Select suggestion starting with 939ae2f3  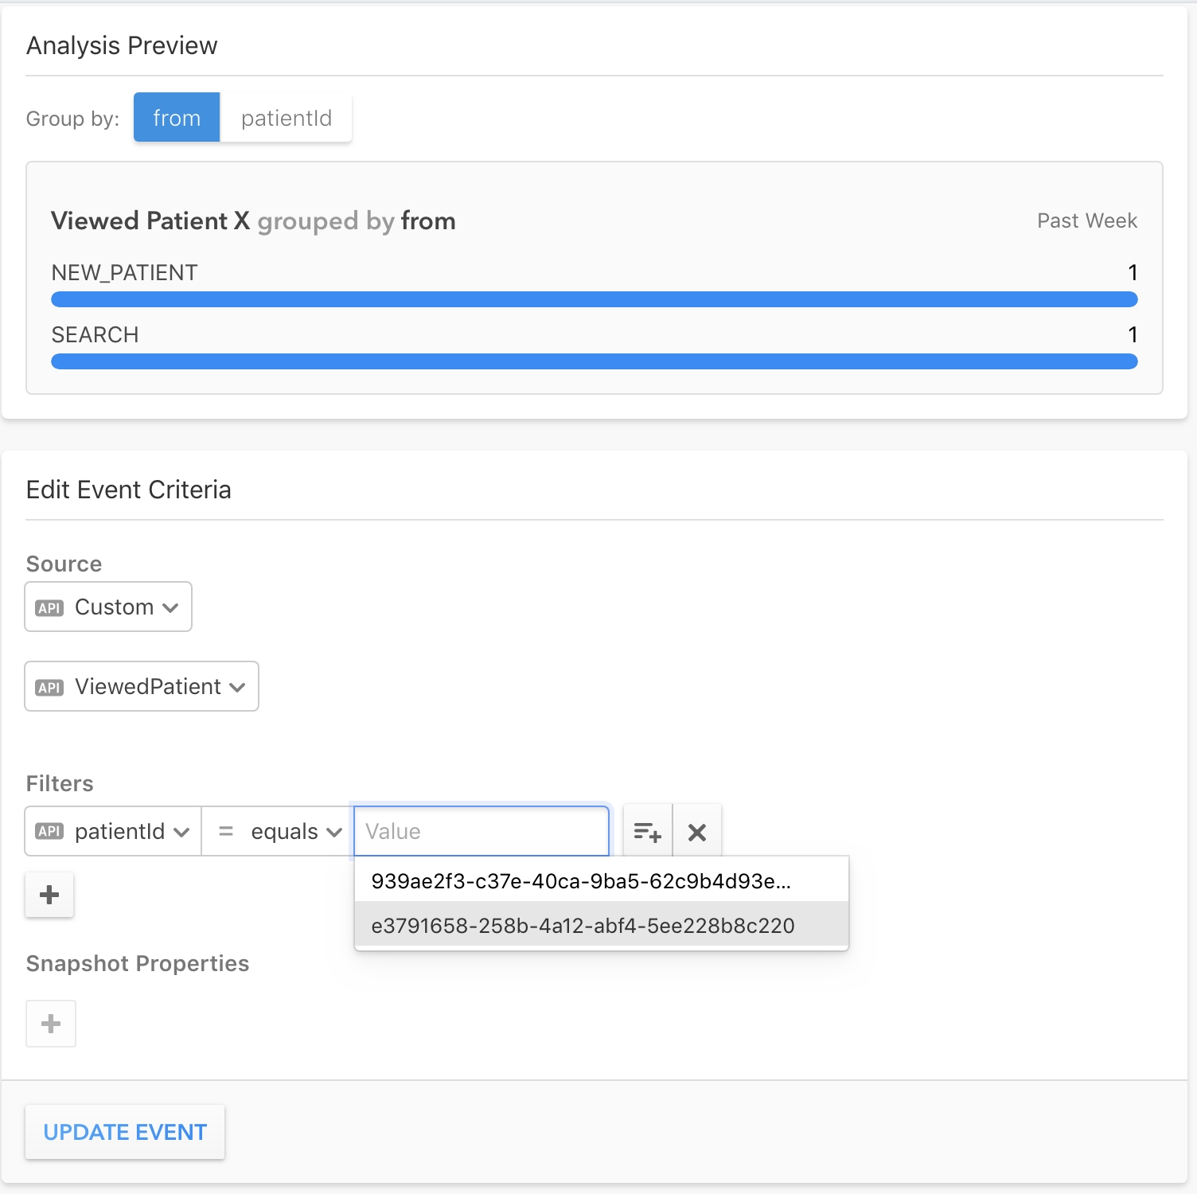click(x=581, y=881)
